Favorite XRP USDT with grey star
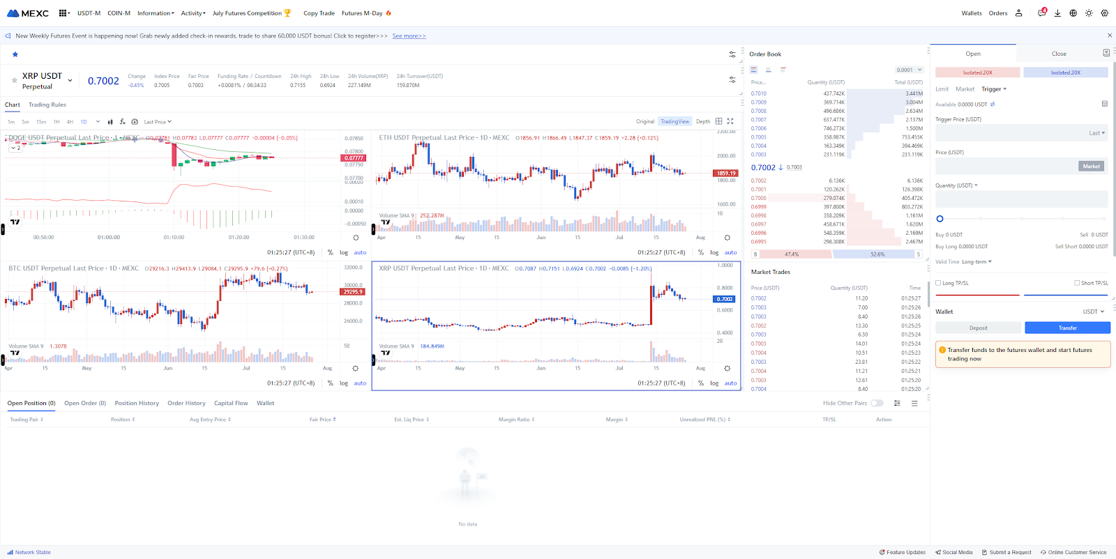 pos(14,80)
